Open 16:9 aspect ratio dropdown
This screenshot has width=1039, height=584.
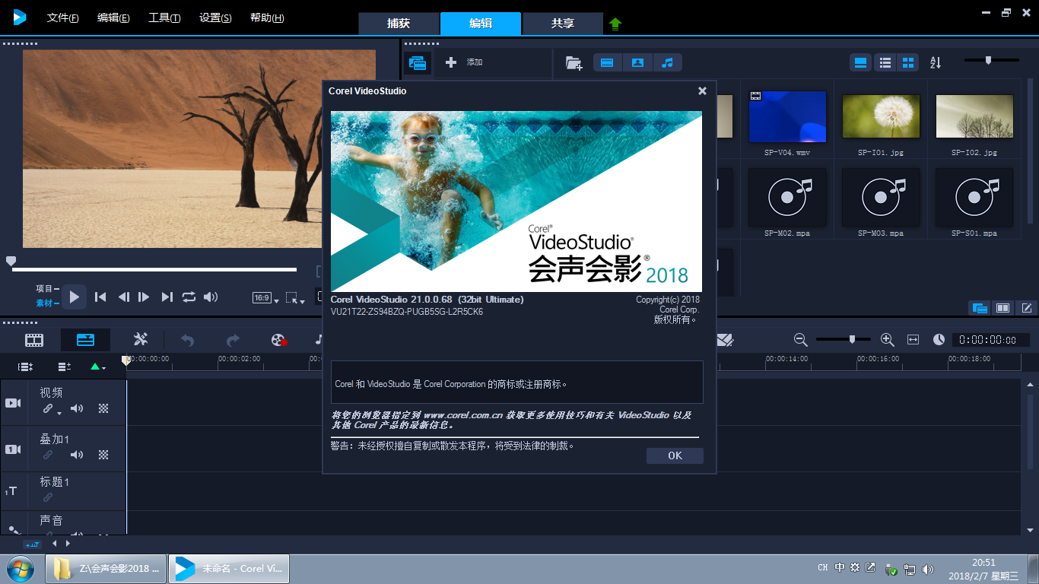tap(264, 298)
